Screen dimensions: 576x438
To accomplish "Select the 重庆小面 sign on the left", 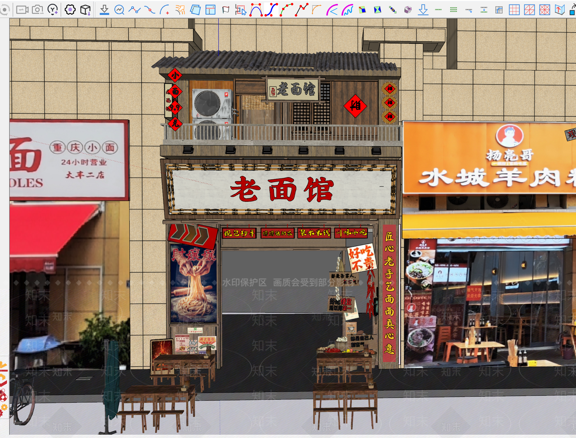I will pyautogui.click(x=69, y=160).
